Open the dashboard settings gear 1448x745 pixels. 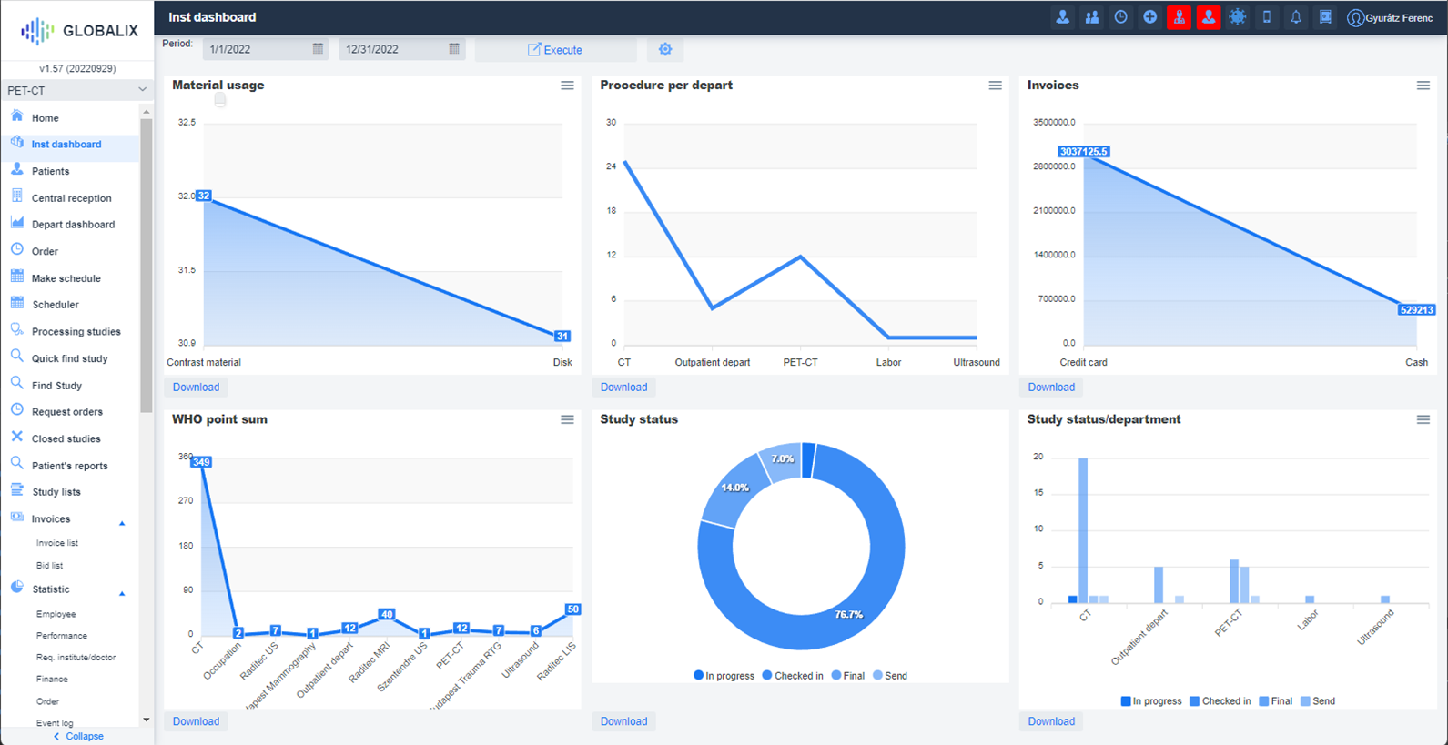(x=665, y=49)
